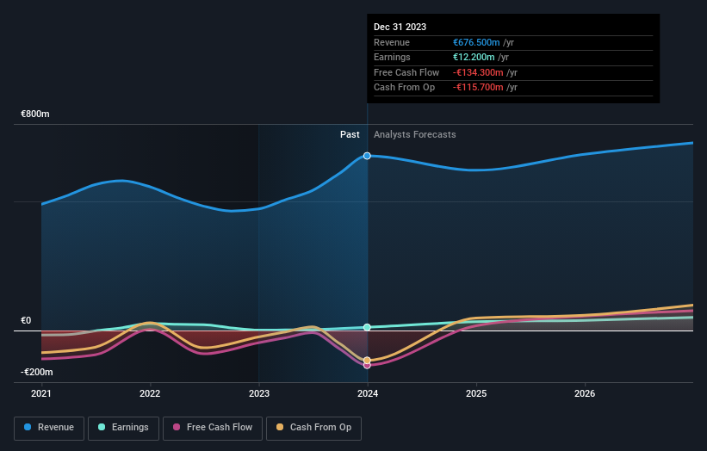This screenshot has width=707, height=451.
Task: Click the -€134.300m free cash flow value
Action: pos(478,72)
